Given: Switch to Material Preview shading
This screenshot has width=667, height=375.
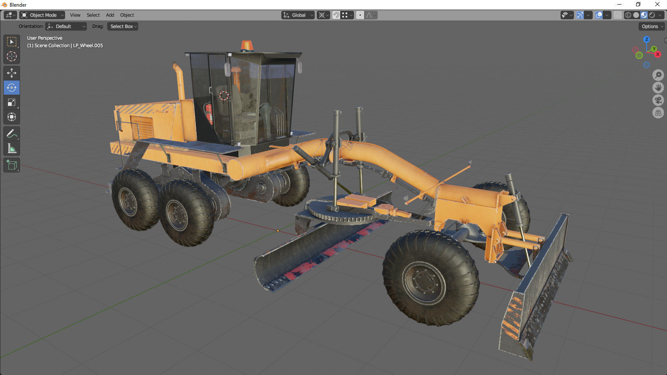Looking at the screenshot, I should [644, 15].
